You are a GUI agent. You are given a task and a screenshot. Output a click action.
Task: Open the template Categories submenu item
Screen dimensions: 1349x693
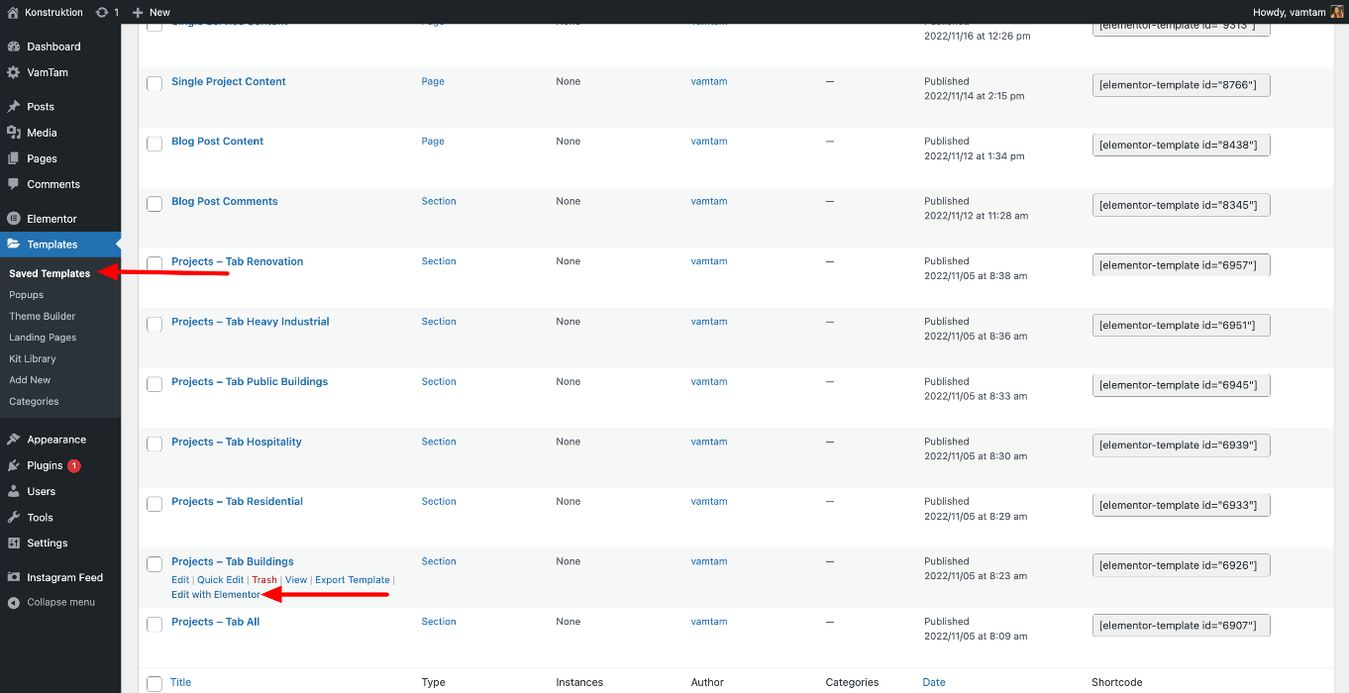point(34,401)
